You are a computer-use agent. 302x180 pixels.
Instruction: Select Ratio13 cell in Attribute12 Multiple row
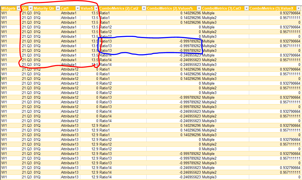[122, 97]
